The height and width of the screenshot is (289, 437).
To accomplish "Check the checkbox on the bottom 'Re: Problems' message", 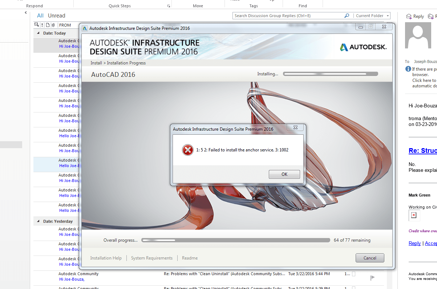I will point(354,288).
